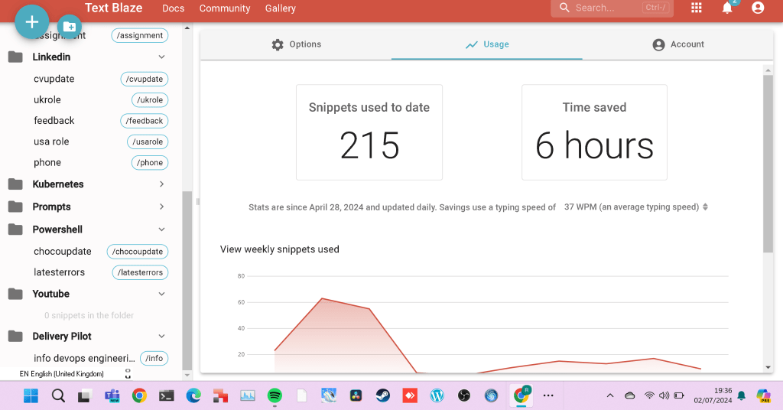Open the phone snippet
783x410 pixels.
(x=47, y=163)
